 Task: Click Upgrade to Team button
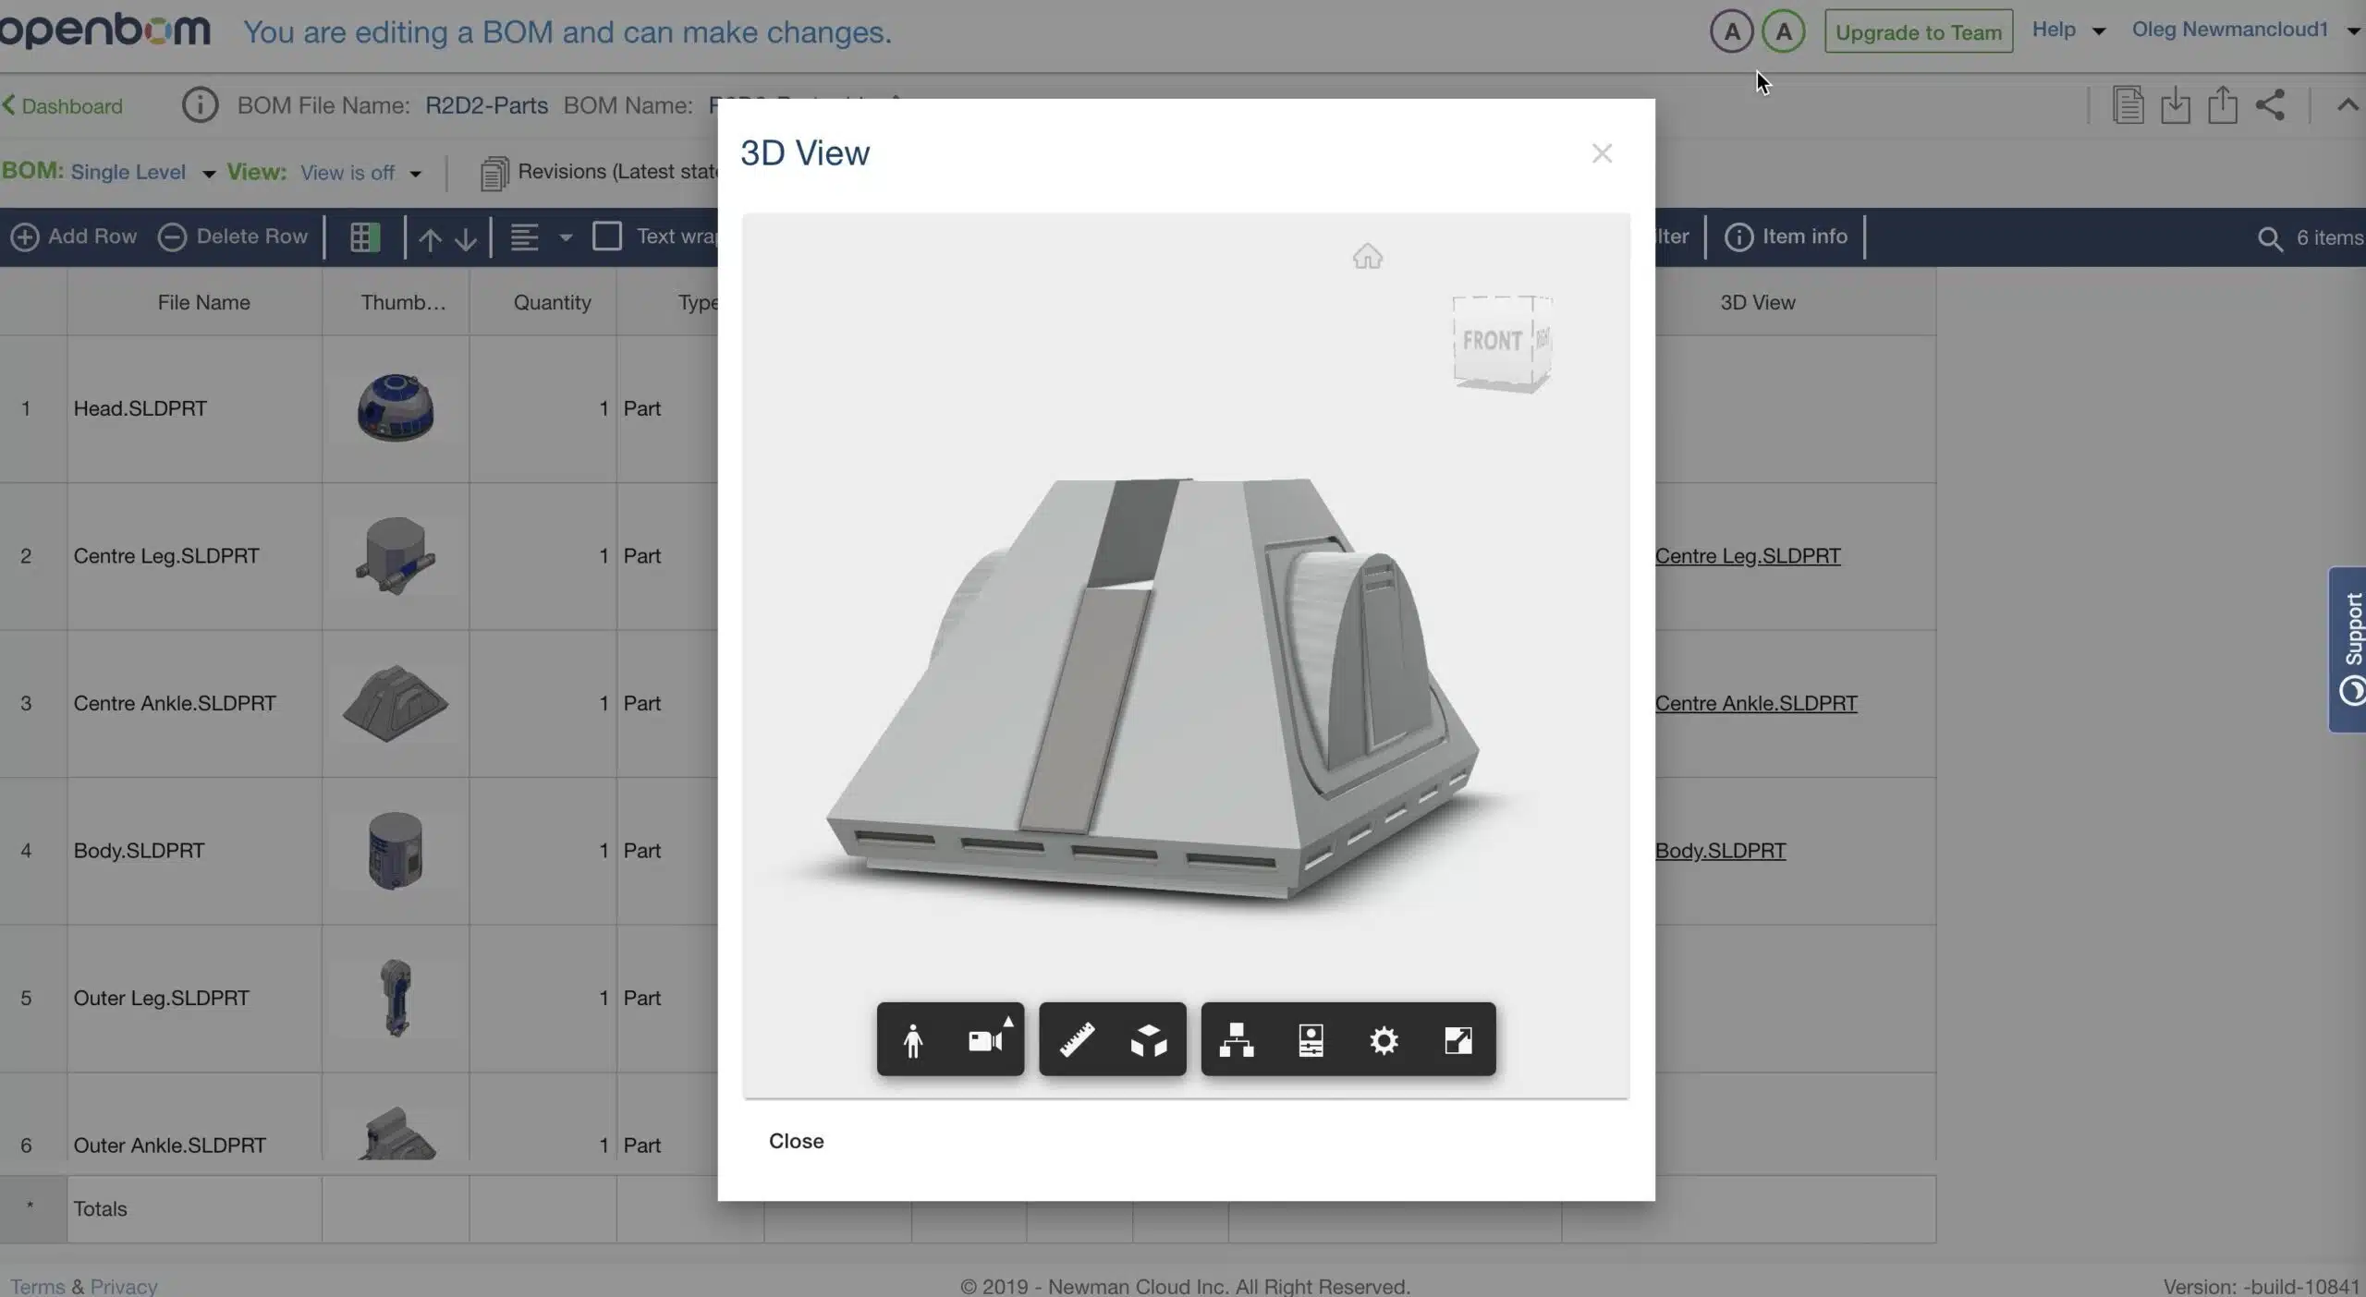tap(1918, 31)
